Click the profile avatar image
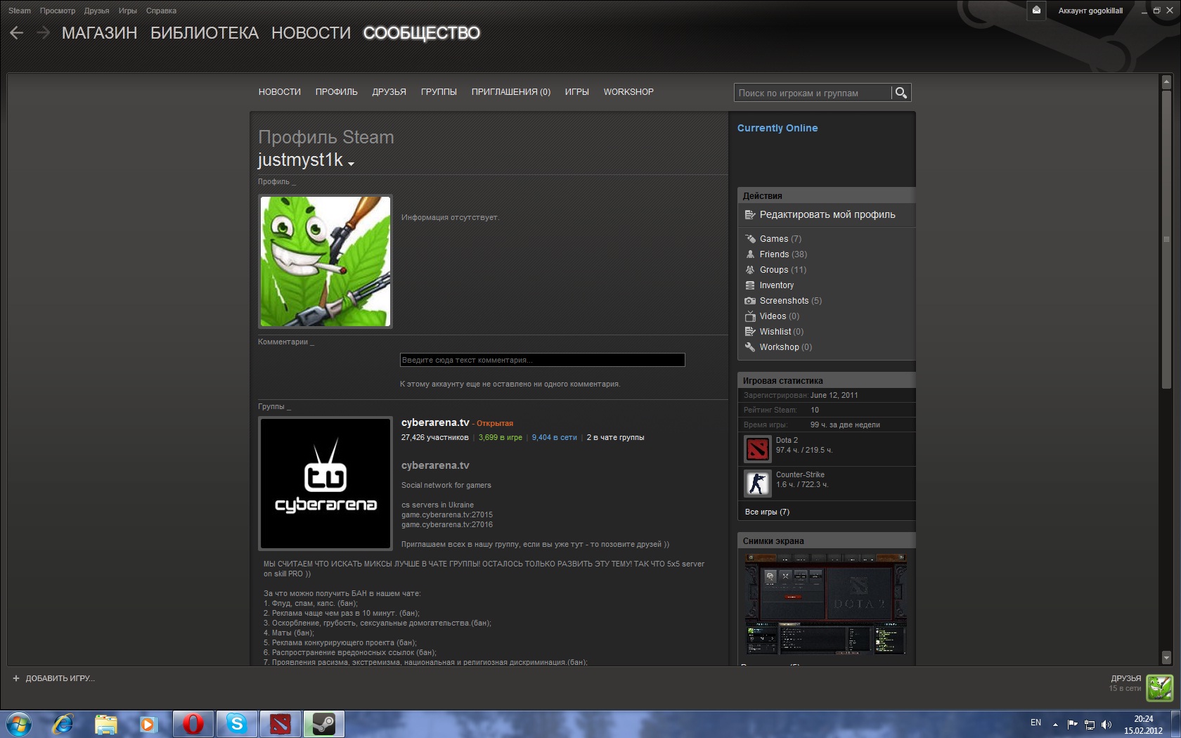This screenshot has width=1181, height=738. point(325,261)
